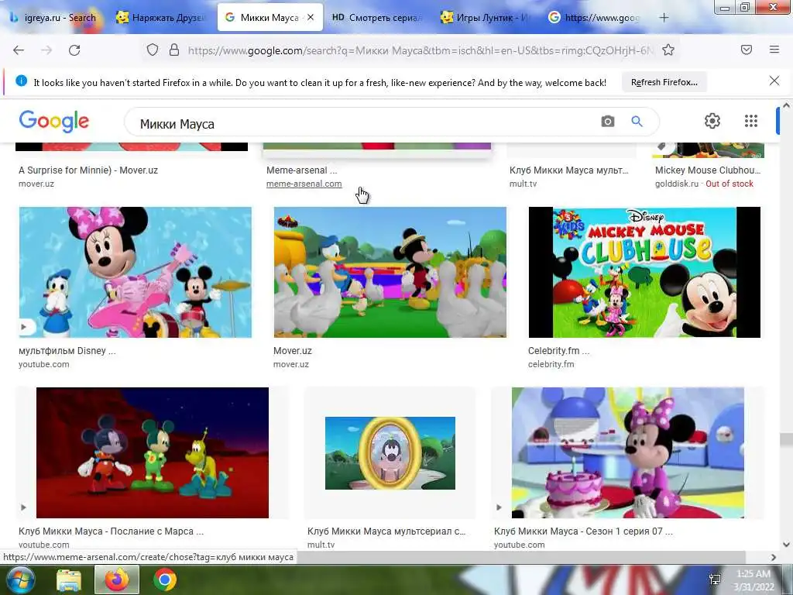This screenshot has width=793, height=595.
Task: Click the blue search magnifier icon
Action: [637, 122]
